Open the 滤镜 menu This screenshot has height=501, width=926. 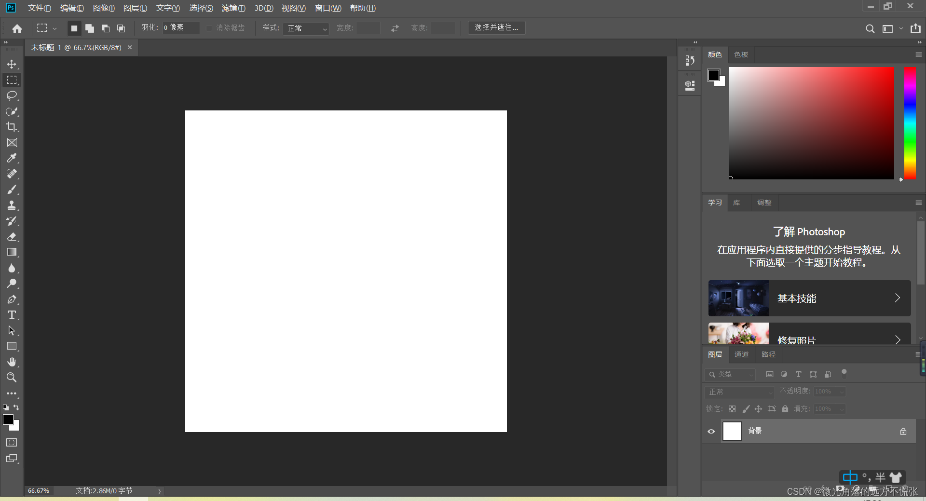click(233, 8)
